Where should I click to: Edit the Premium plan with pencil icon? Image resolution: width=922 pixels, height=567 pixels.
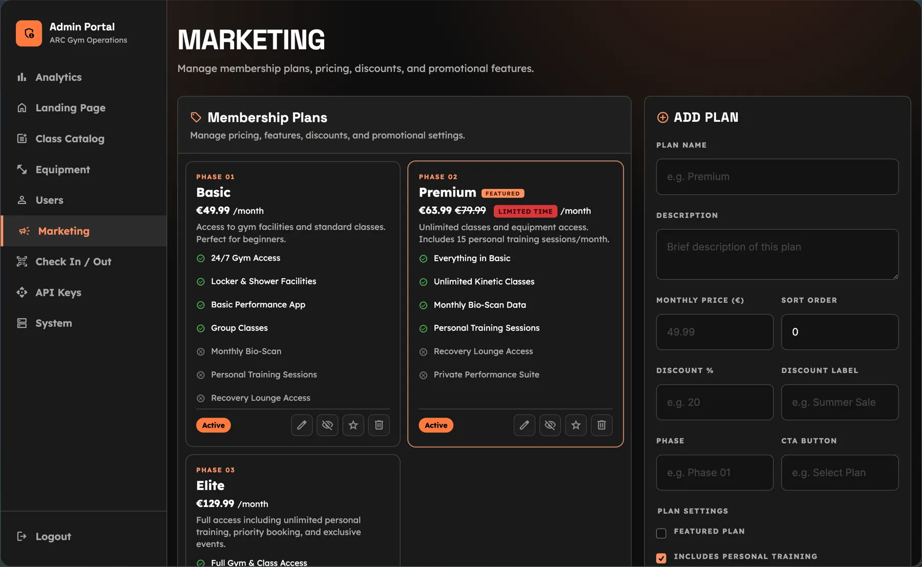click(x=525, y=425)
